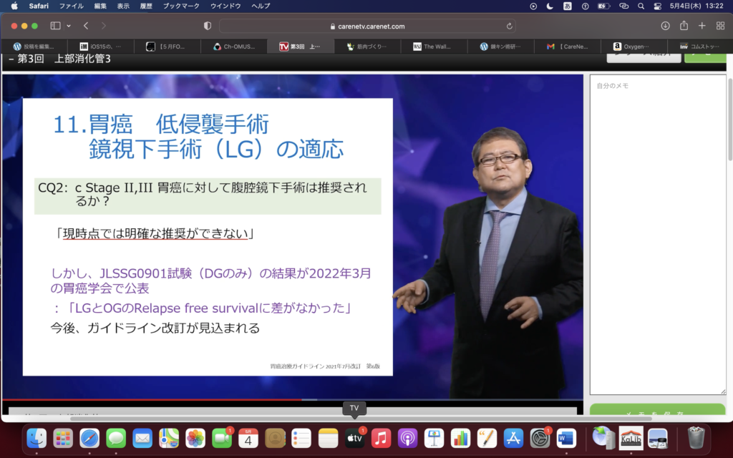733x458 pixels.
Task: Click into the 自分のメモ notes field
Action: (x=658, y=236)
